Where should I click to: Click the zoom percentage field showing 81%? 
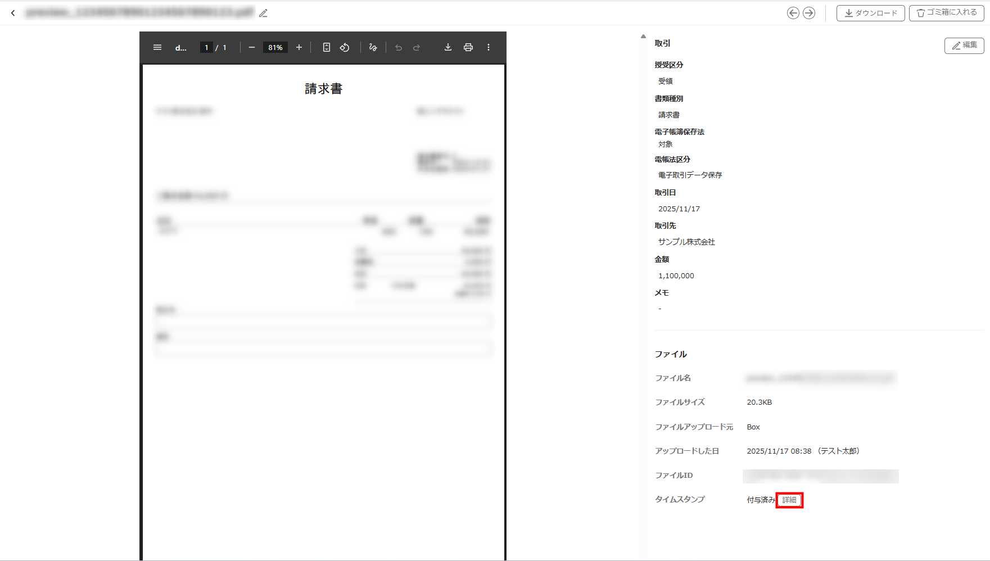point(275,48)
